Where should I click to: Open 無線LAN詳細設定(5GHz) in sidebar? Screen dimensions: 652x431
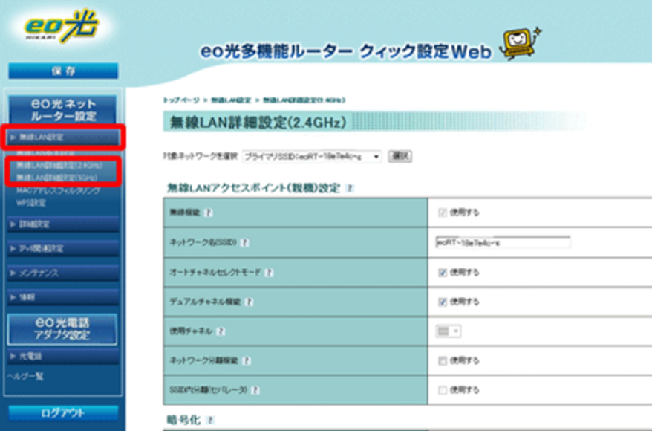[x=57, y=178]
